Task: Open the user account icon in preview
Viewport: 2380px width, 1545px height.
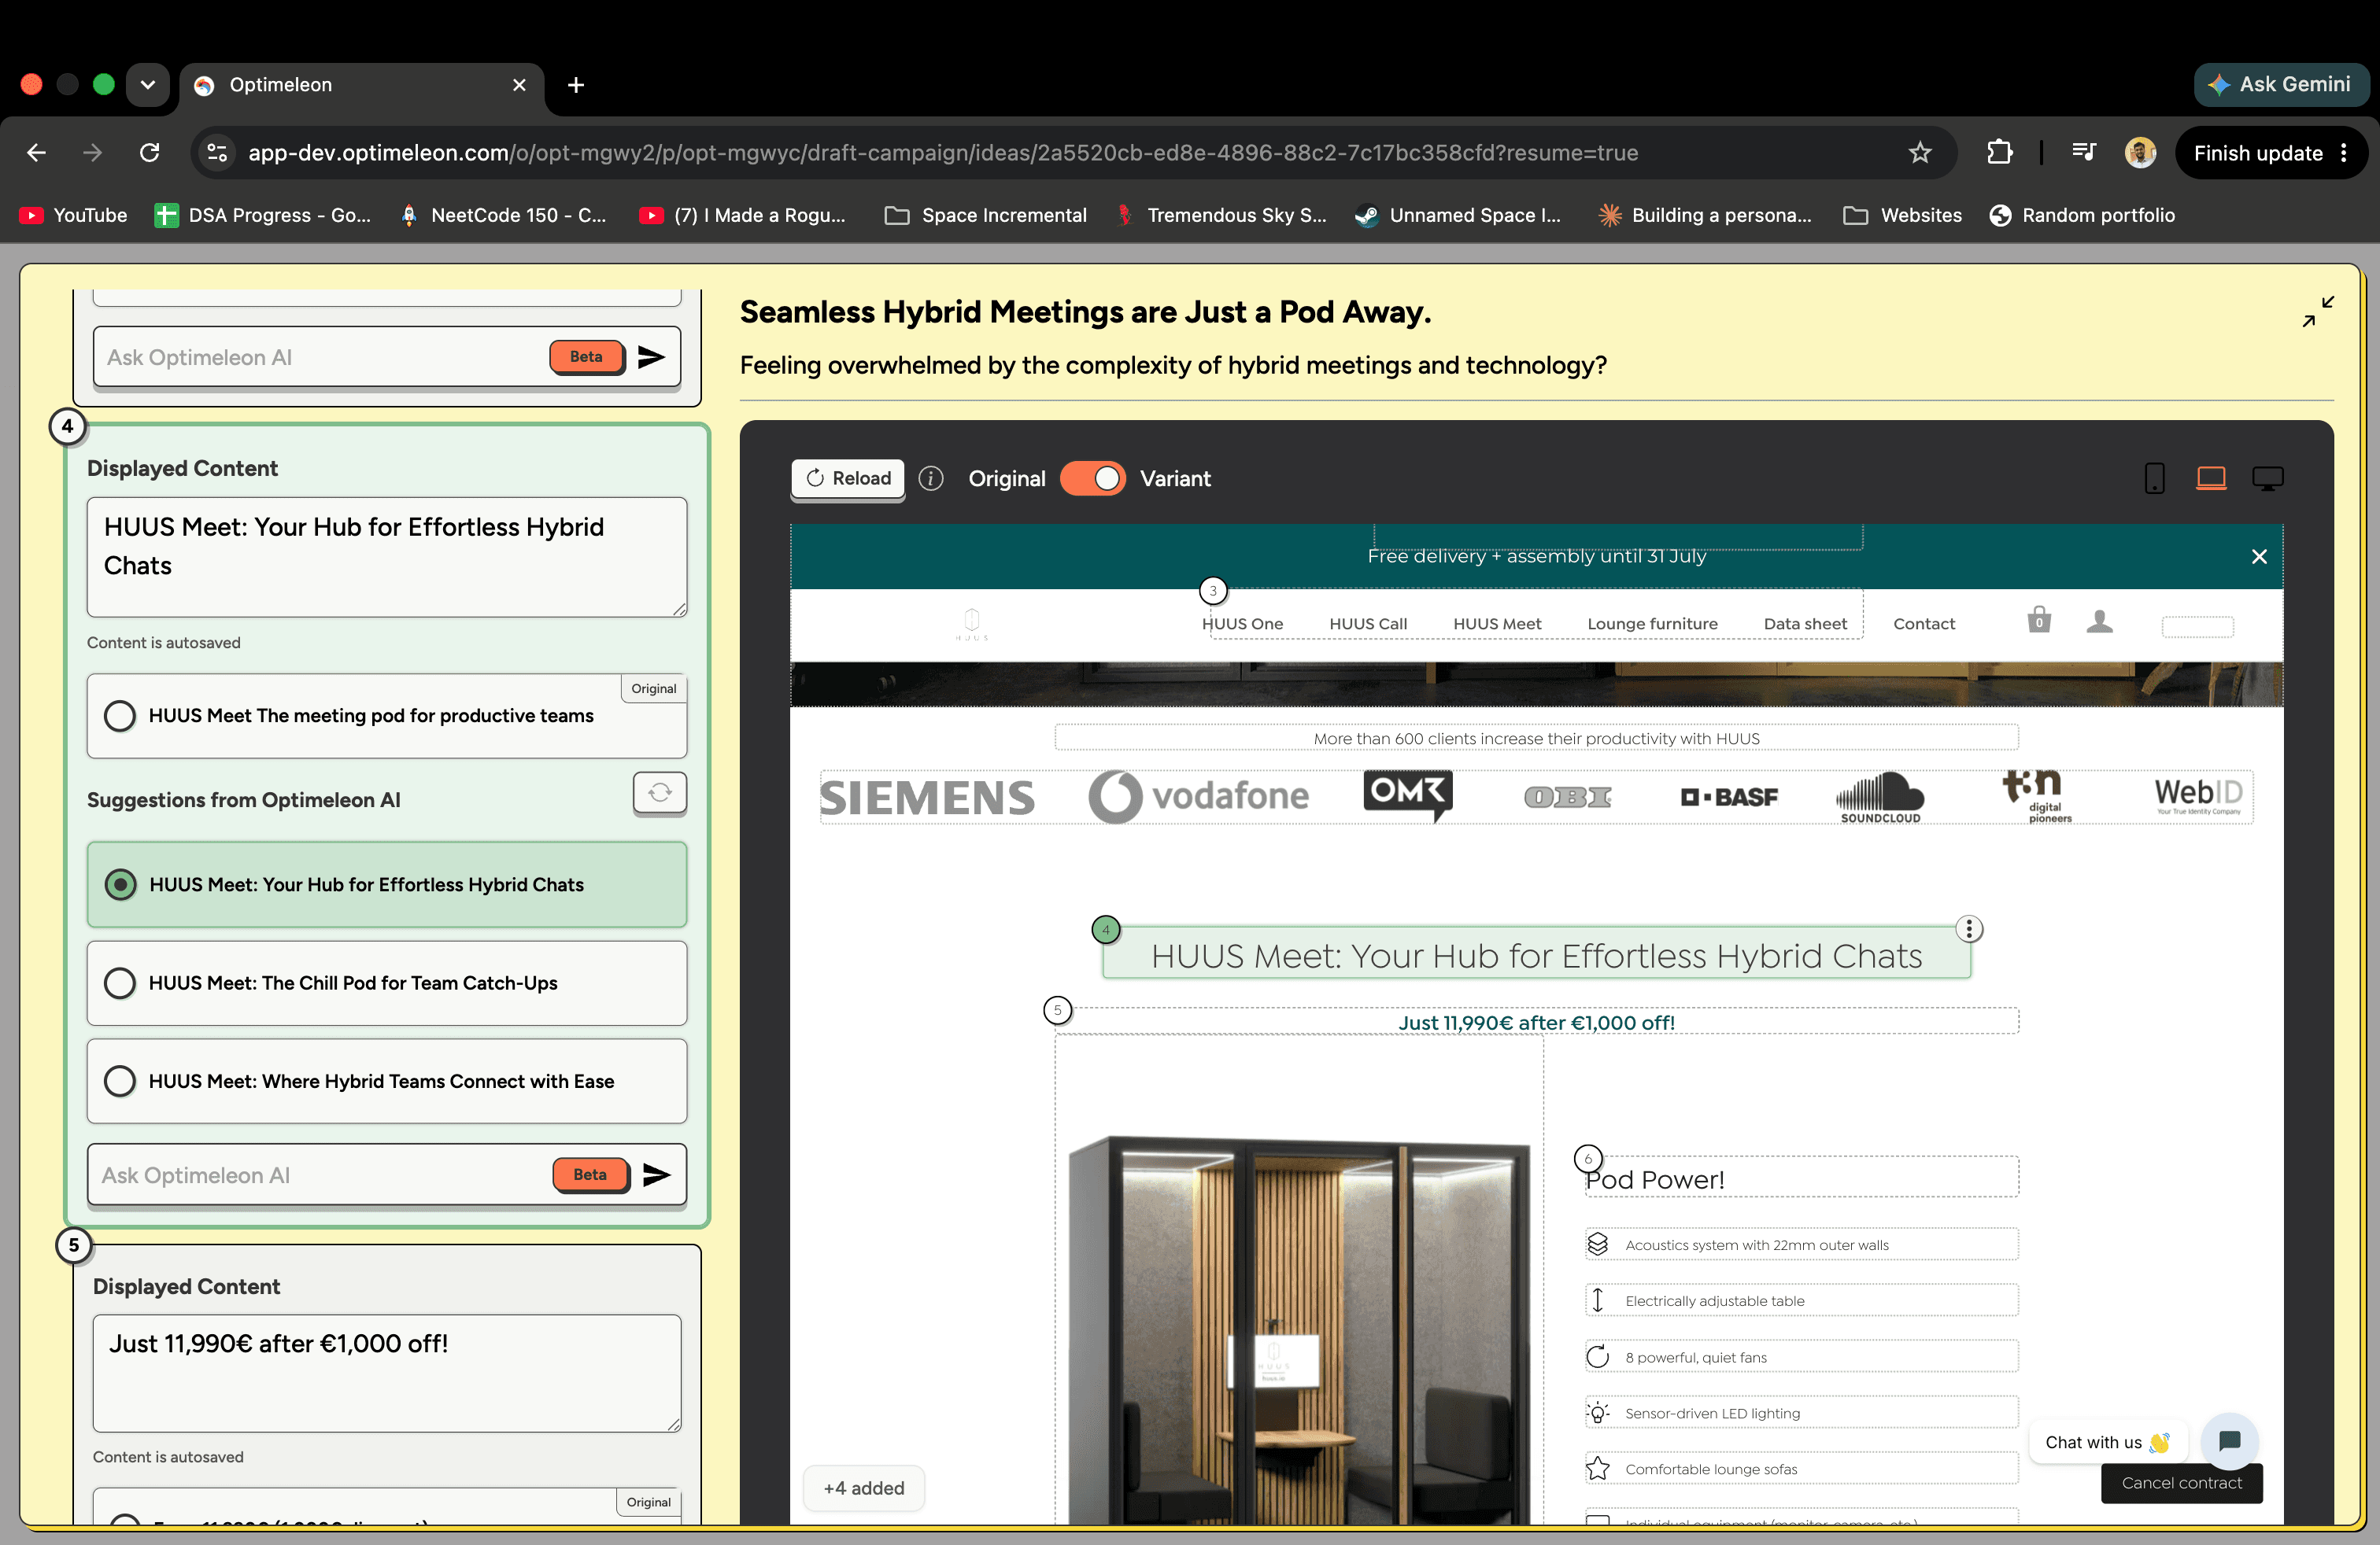Action: [x=2099, y=621]
